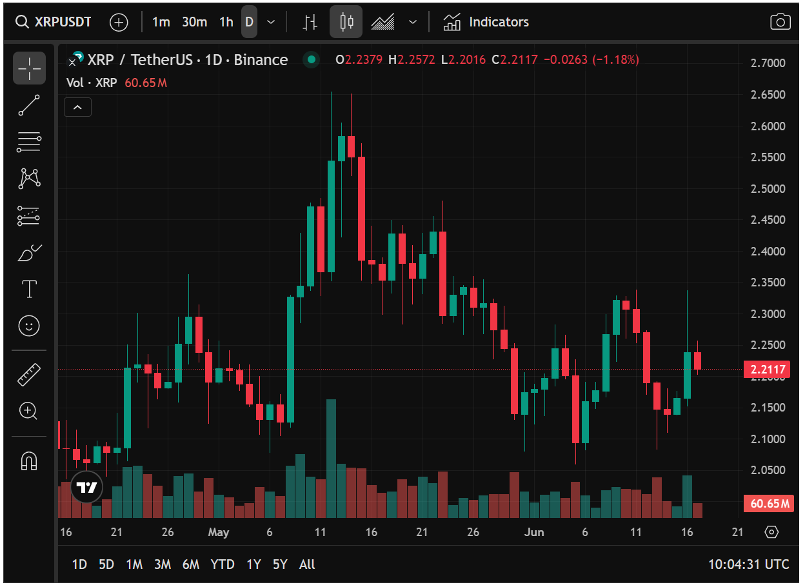The image size is (805, 587).
Task: Click the 10:04:31 UTC timezone clock
Action: click(749, 564)
